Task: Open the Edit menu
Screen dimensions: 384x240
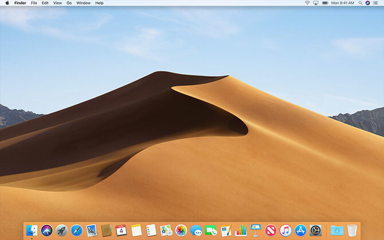Action: point(45,3)
